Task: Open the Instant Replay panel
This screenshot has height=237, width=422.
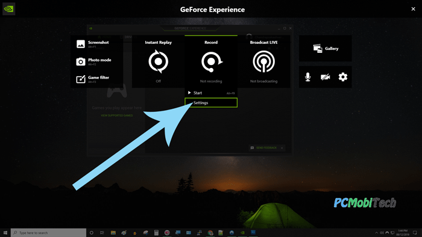Action: 158,61
